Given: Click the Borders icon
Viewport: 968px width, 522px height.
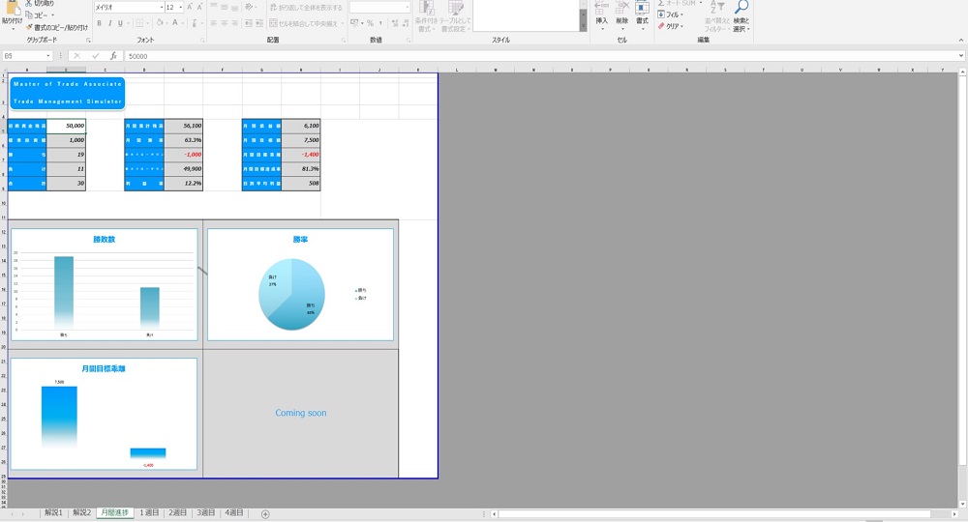Looking at the screenshot, I should 139,23.
